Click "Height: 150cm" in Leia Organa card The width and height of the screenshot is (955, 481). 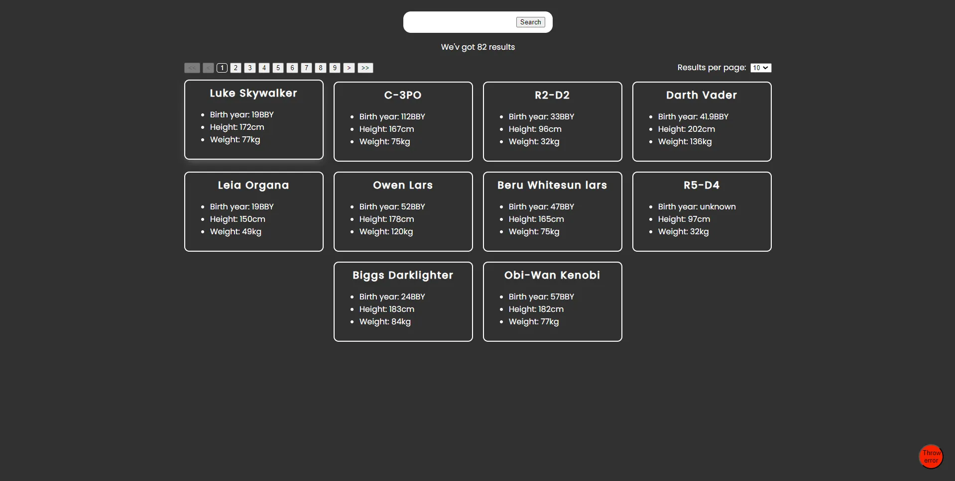238,219
